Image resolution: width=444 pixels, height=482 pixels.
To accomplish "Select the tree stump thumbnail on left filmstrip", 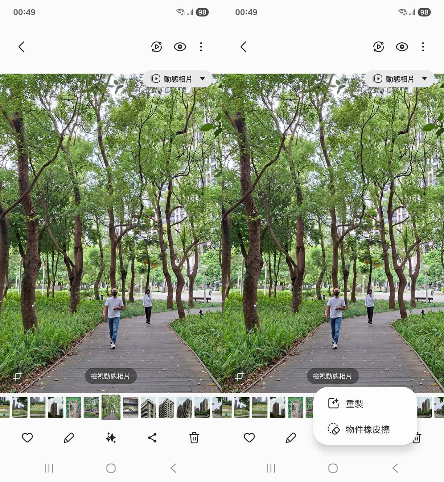I will point(74,407).
